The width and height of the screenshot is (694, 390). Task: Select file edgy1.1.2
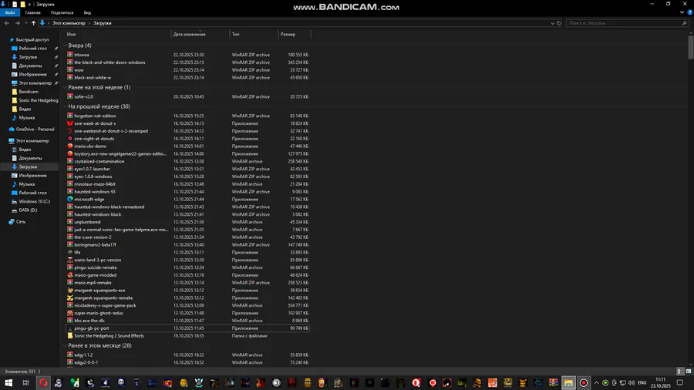83,355
